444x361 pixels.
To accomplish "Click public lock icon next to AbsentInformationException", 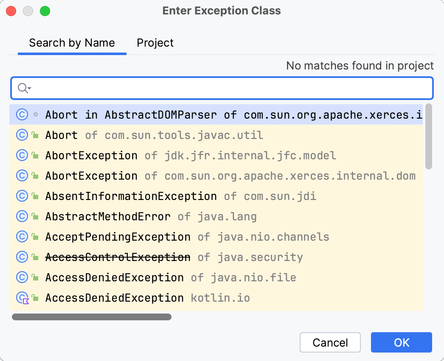I will [35, 196].
